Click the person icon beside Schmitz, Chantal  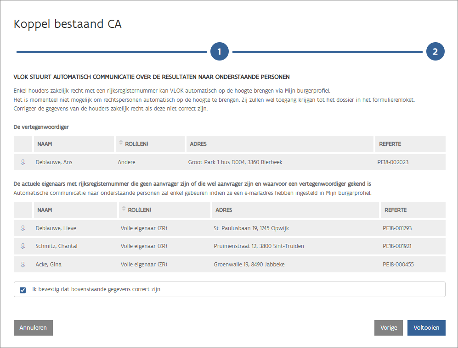pos(23,246)
